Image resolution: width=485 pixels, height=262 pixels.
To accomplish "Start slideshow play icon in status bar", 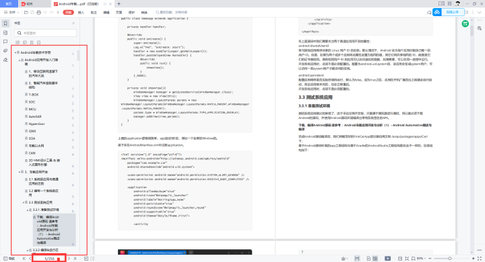I will 387,259.
